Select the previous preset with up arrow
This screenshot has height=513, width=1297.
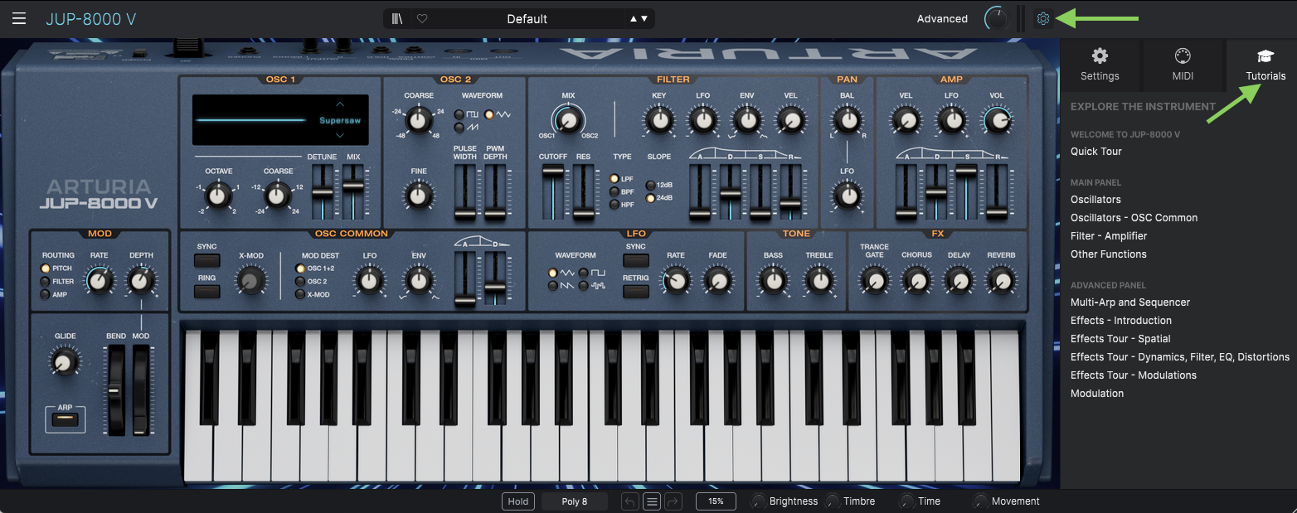tap(634, 18)
